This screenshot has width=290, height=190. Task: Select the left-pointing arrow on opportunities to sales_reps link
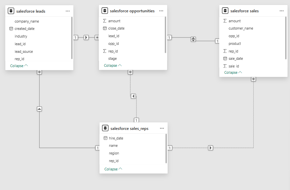tap(133, 96)
